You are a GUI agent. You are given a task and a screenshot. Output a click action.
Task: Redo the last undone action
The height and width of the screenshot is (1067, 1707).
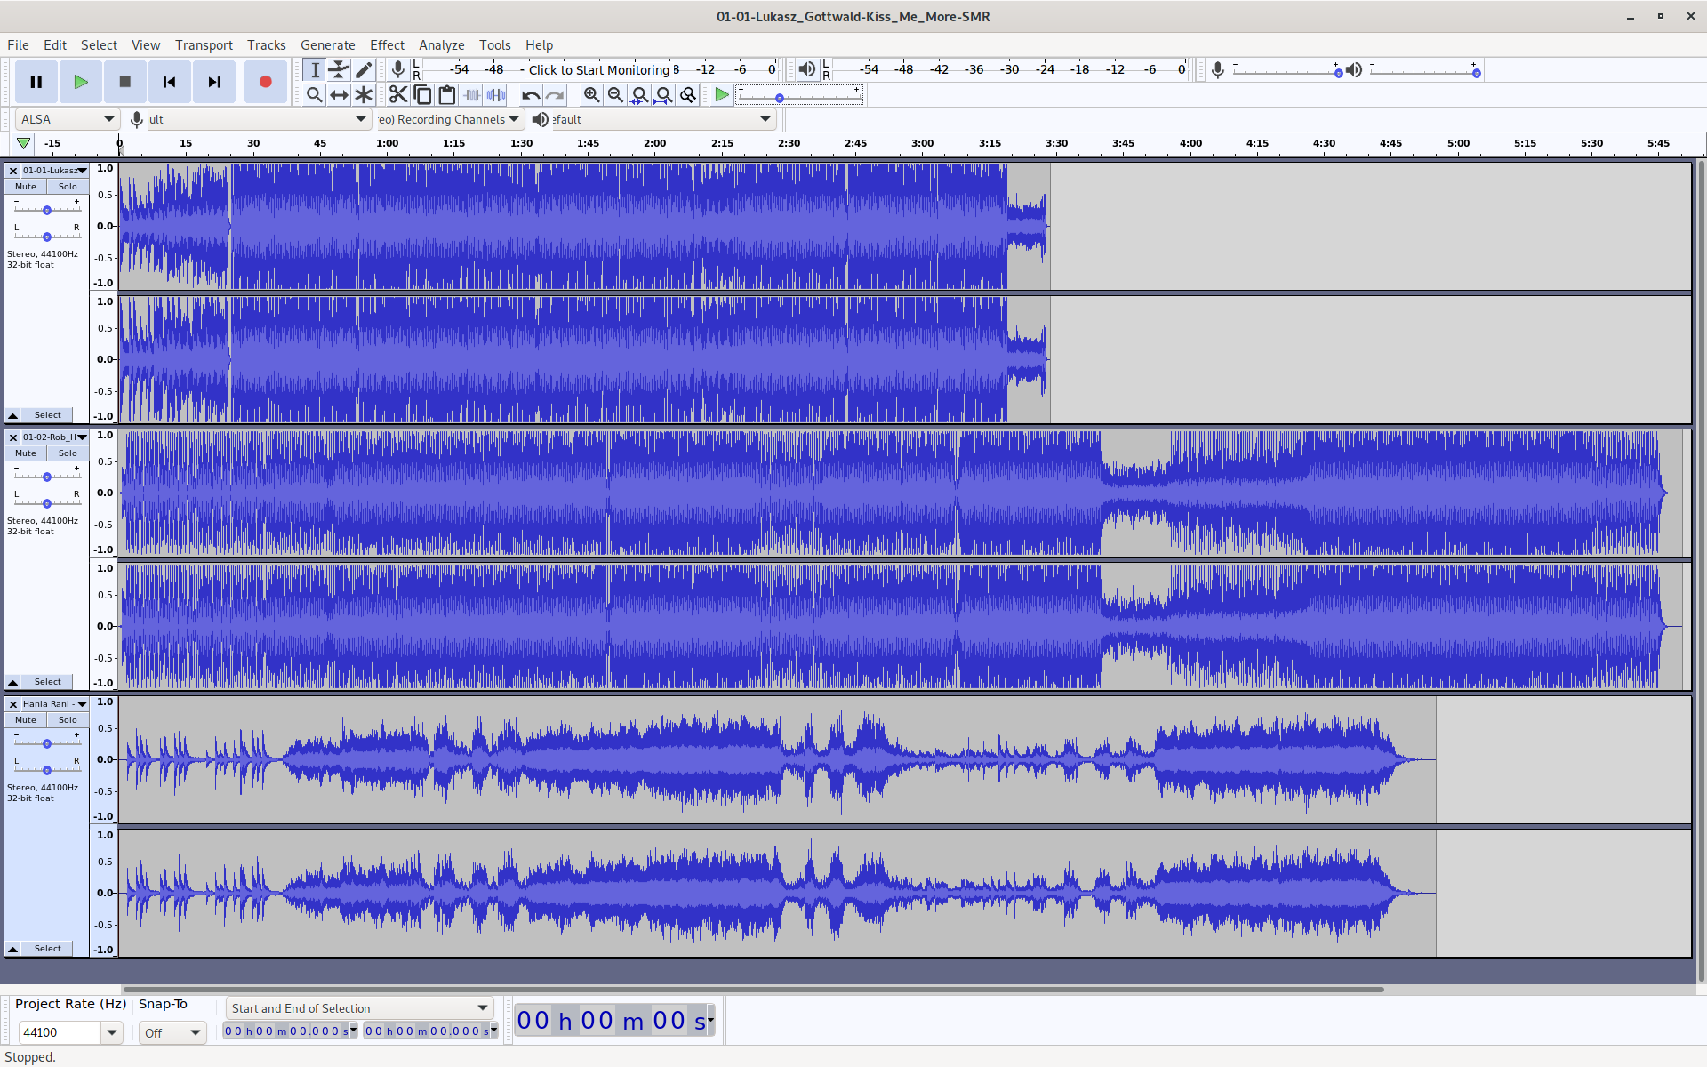tap(555, 94)
